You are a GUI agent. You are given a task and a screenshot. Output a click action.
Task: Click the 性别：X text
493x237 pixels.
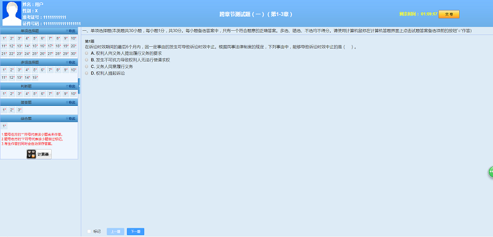point(30,11)
